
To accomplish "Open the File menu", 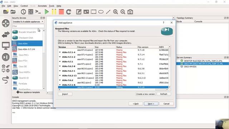I will (3, 6).
